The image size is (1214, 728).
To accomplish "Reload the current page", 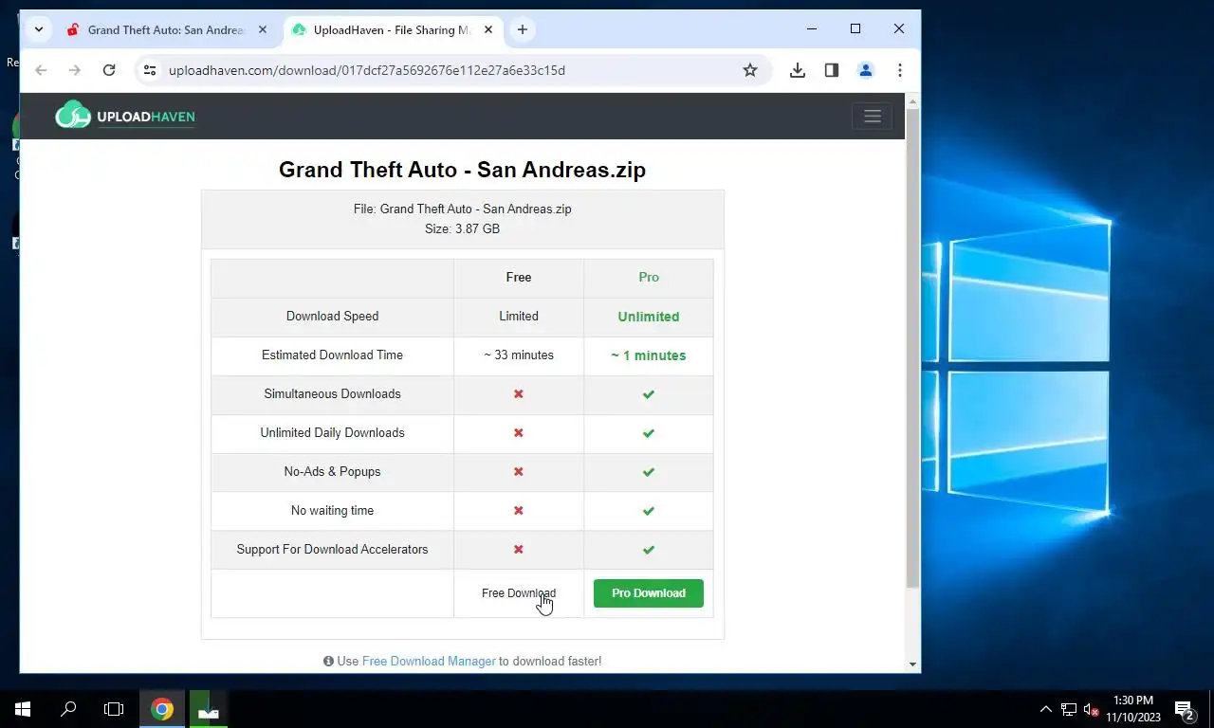I will [109, 70].
